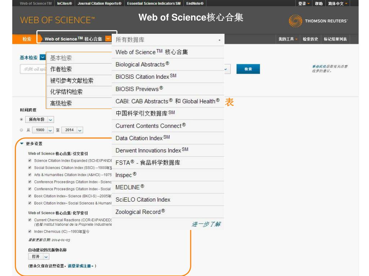The image size is (369, 276).
Task: Open the 登录 dropdown
Action: pyautogui.click(x=303, y=4)
